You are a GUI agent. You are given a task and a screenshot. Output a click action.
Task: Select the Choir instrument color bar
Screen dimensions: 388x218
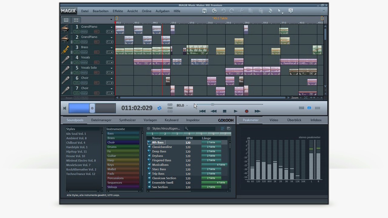click(123, 142)
